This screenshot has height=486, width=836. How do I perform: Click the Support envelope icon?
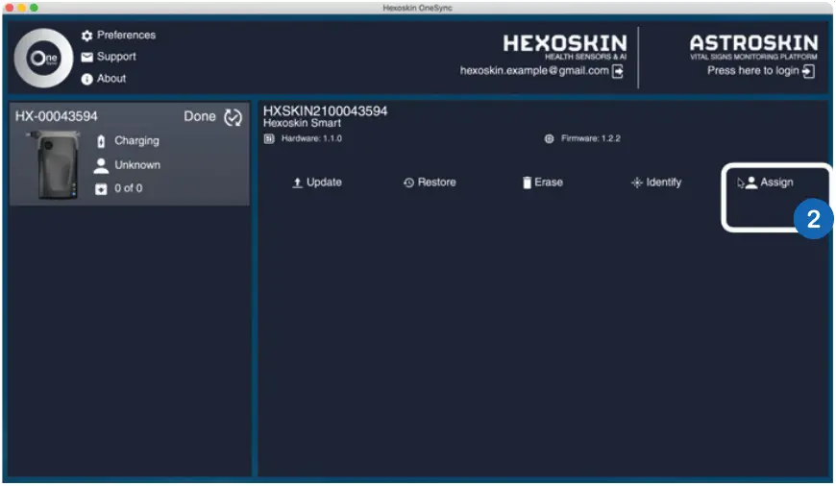click(x=86, y=57)
